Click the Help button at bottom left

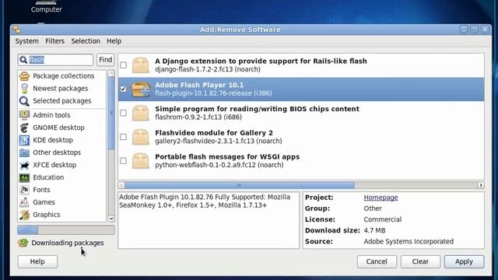[37, 261]
